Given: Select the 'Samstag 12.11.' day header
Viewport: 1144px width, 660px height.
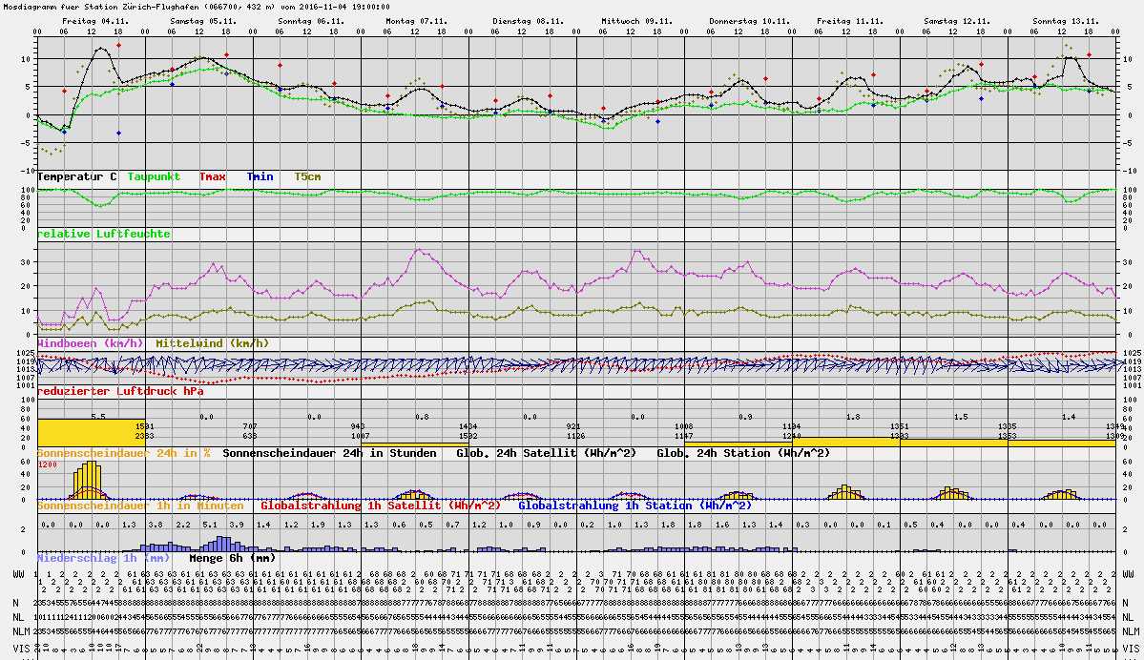Looking at the screenshot, I should pyautogui.click(x=957, y=21).
